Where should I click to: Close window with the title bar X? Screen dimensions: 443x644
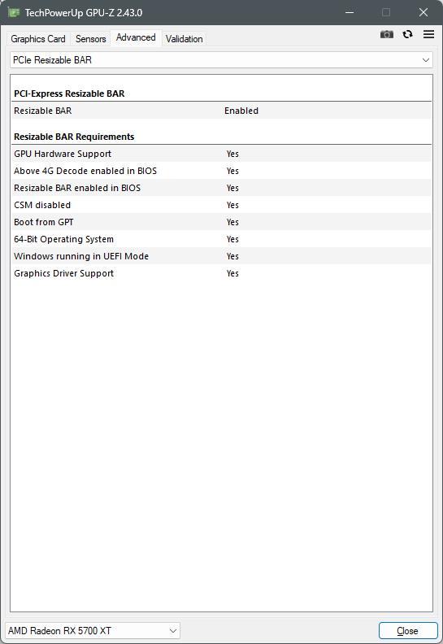[x=423, y=12]
